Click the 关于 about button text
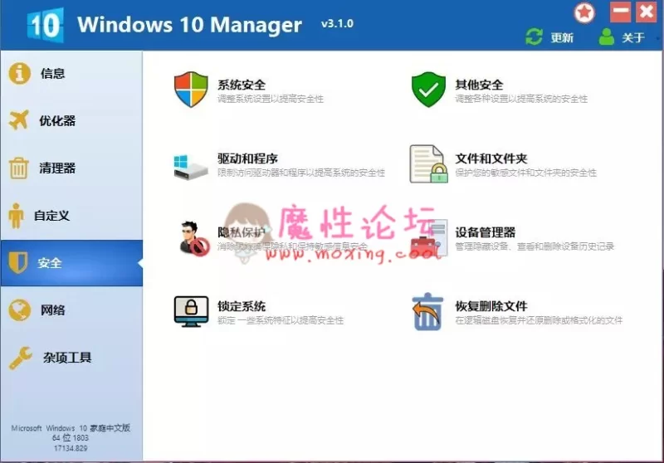The height and width of the screenshot is (463, 664). [633, 38]
